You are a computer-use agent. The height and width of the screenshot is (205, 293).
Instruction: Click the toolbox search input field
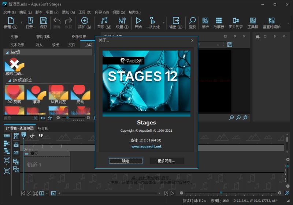tap(18, 118)
